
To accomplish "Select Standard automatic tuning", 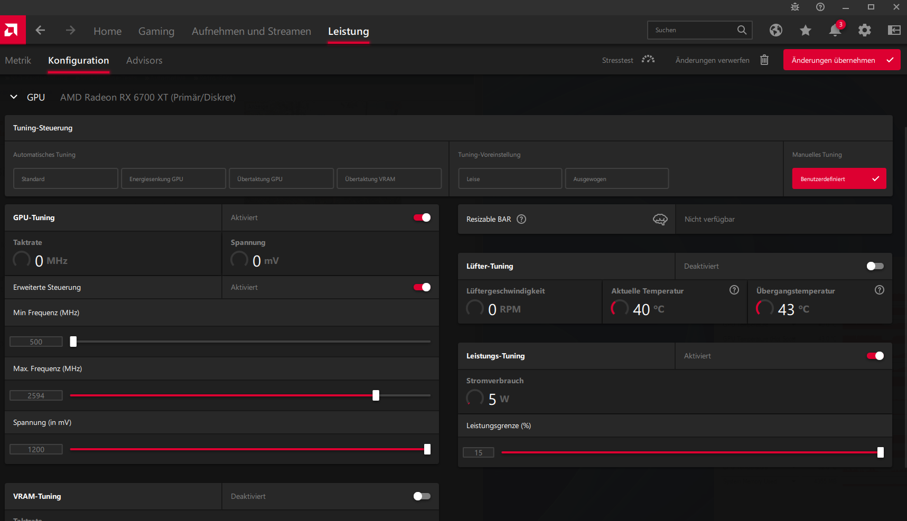I will 66,178.
